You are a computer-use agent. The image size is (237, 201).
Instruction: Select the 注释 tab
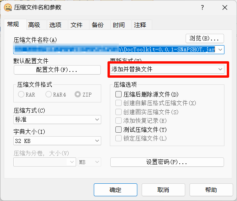tap(140, 25)
